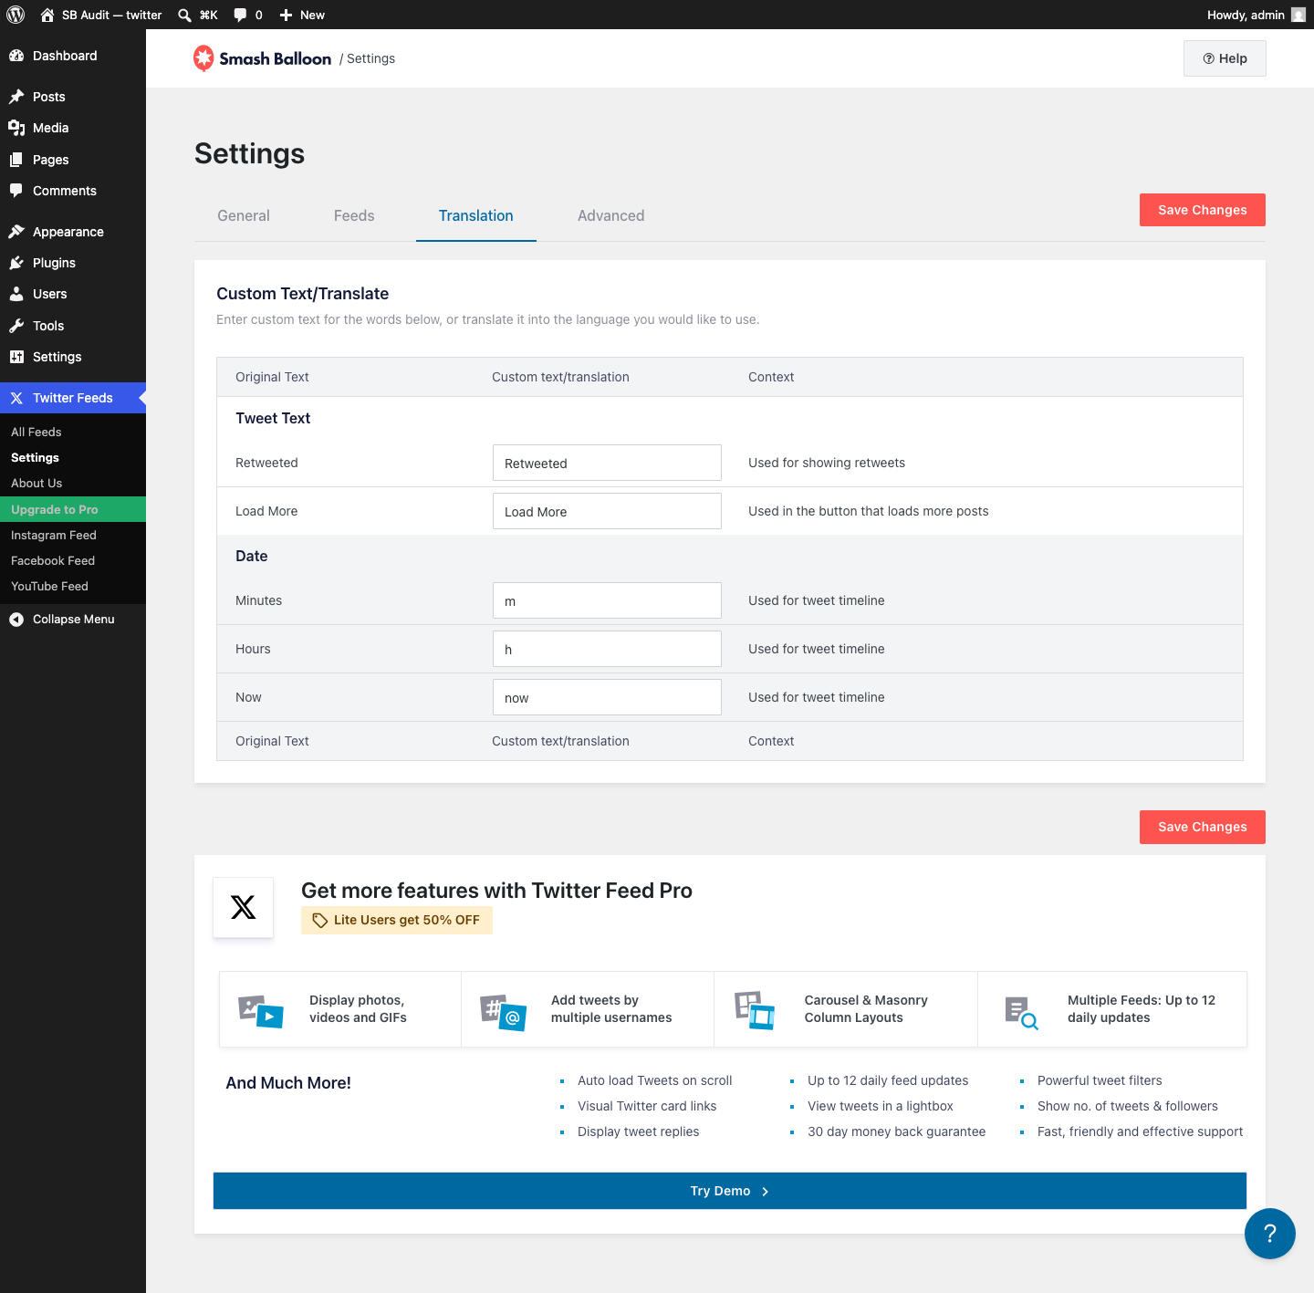Image resolution: width=1314 pixels, height=1293 pixels.
Task: Open YouTube Feed submenu item
Action: click(x=50, y=587)
